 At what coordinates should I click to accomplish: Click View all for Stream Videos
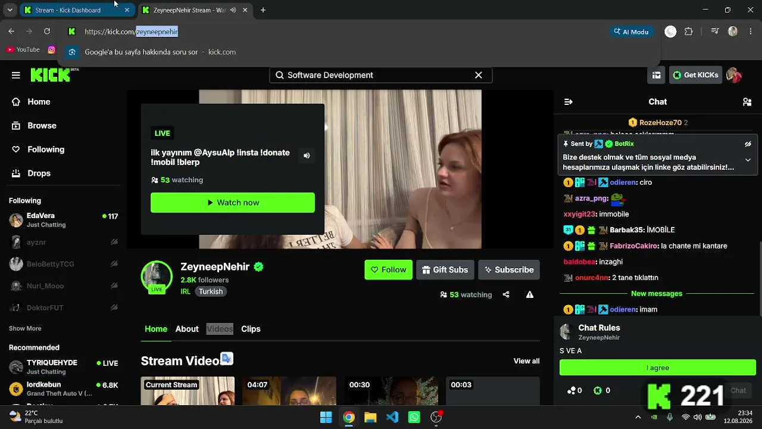tap(527, 361)
